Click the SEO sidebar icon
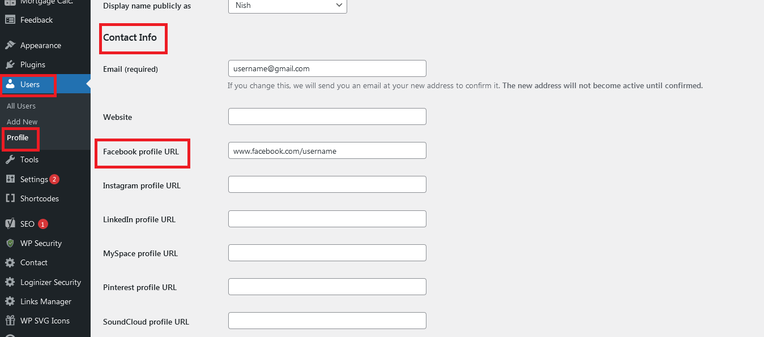 pyautogui.click(x=10, y=223)
